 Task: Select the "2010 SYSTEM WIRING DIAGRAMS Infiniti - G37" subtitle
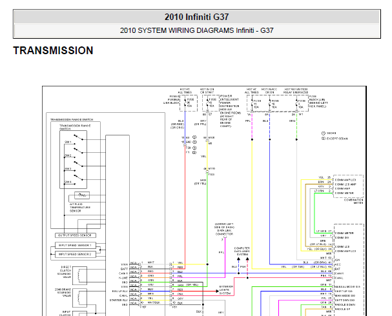click(x=196, y=30)
